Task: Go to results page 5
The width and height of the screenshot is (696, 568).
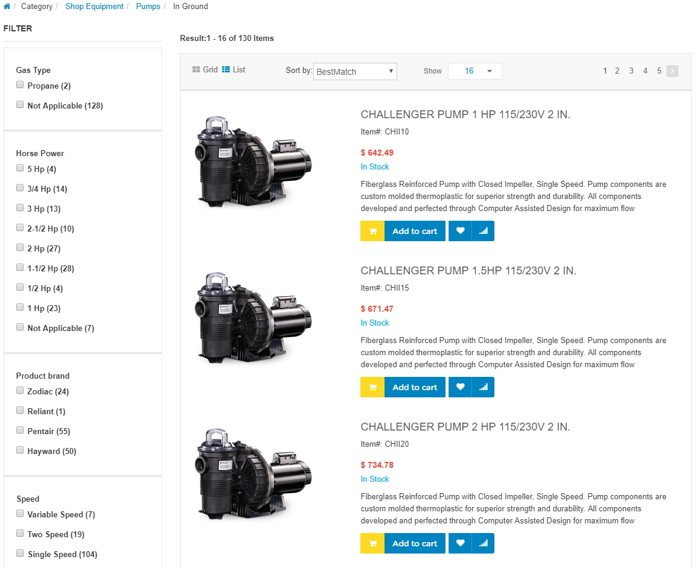Action: click(x=659, y=71)
